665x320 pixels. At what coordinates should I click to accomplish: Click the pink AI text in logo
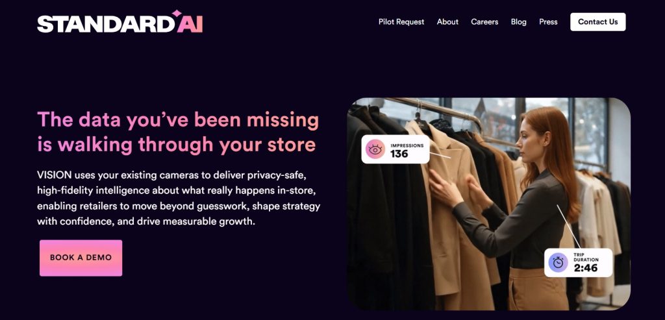coord(190,25)
